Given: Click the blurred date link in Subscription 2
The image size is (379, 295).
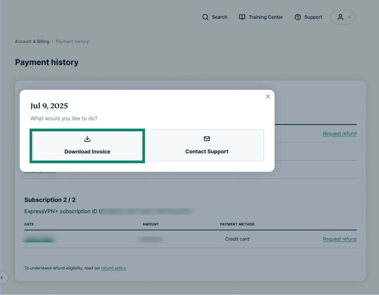Looking at the screenshot, I should (x=39, y=240).
